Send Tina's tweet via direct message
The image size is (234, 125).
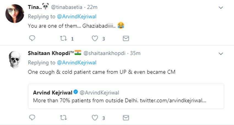click(x=126, y=38)
